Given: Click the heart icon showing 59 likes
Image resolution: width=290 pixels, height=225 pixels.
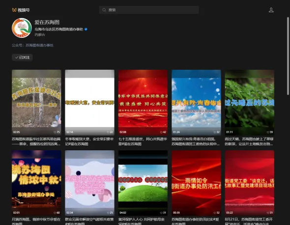Looking at the screenshot, I should tap(268, 132).
